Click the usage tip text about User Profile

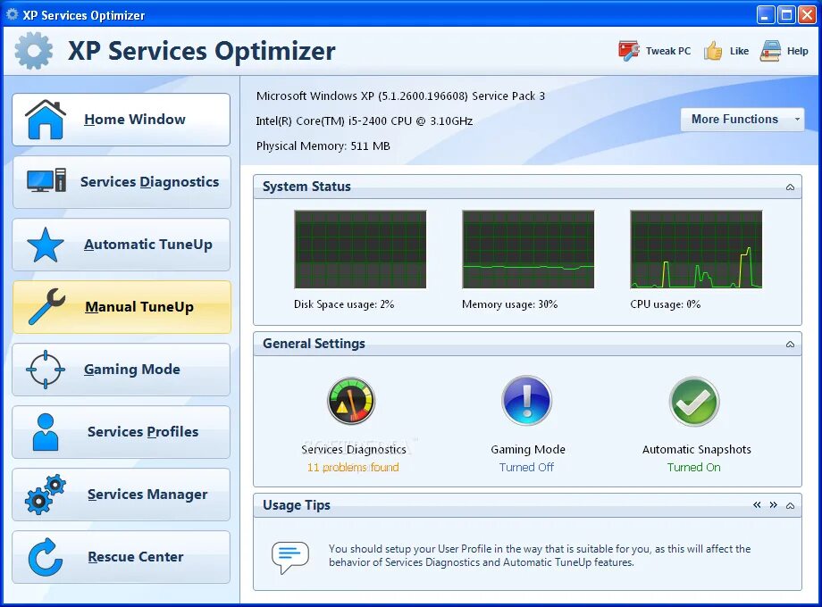(x=540, y=556)
